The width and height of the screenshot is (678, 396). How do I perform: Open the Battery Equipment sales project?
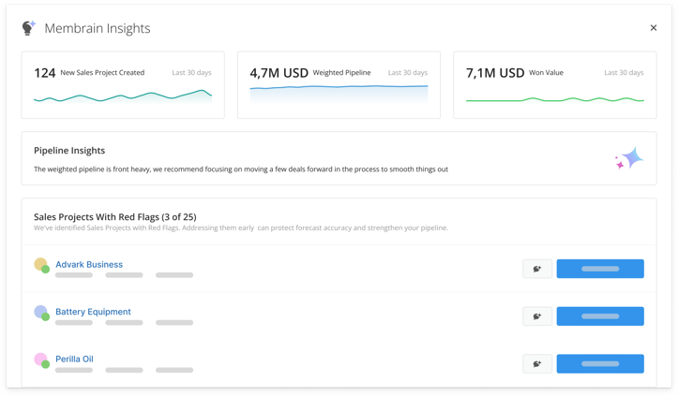point(93,312)
